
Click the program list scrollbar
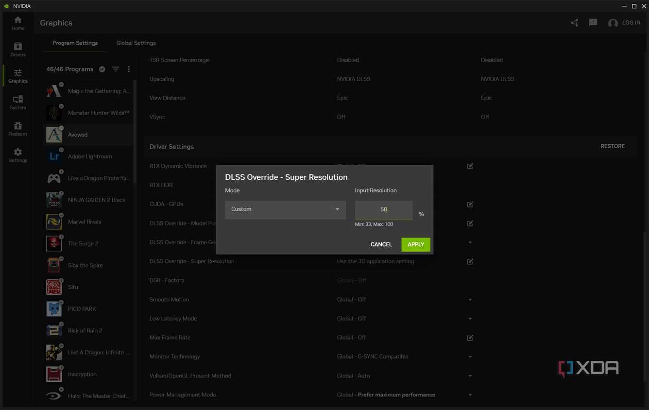[135, 131]
